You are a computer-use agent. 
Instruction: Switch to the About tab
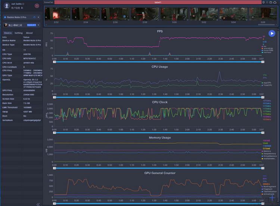point(29,33)
